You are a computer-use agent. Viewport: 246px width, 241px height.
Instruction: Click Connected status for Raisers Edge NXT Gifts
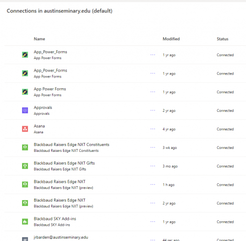pyautogui.click(x=225, y=166)
